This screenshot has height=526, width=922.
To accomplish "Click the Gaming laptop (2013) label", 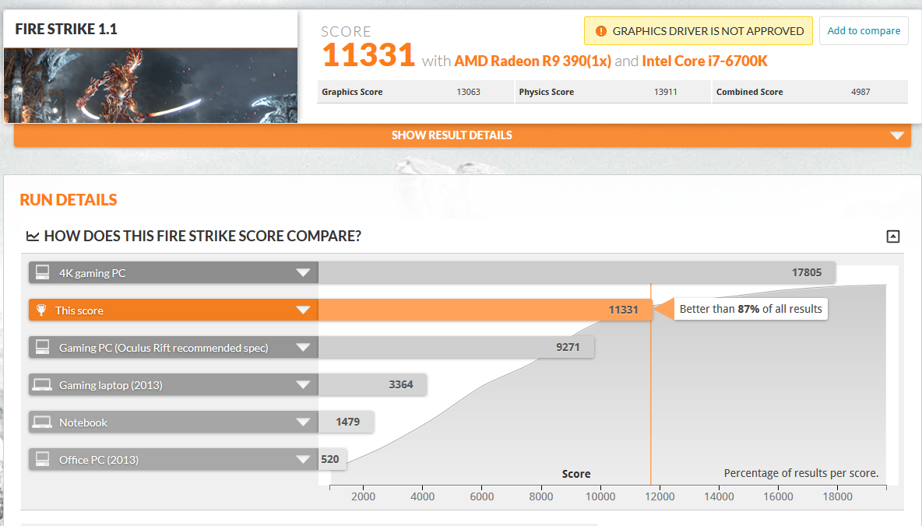I will (111, 385).
